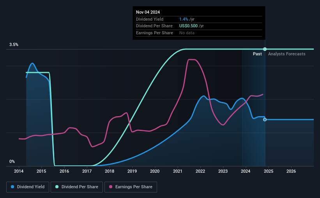Click the 2014 x-axis label
Viewport: 320px width, 198px height.
tap(19, 171)
